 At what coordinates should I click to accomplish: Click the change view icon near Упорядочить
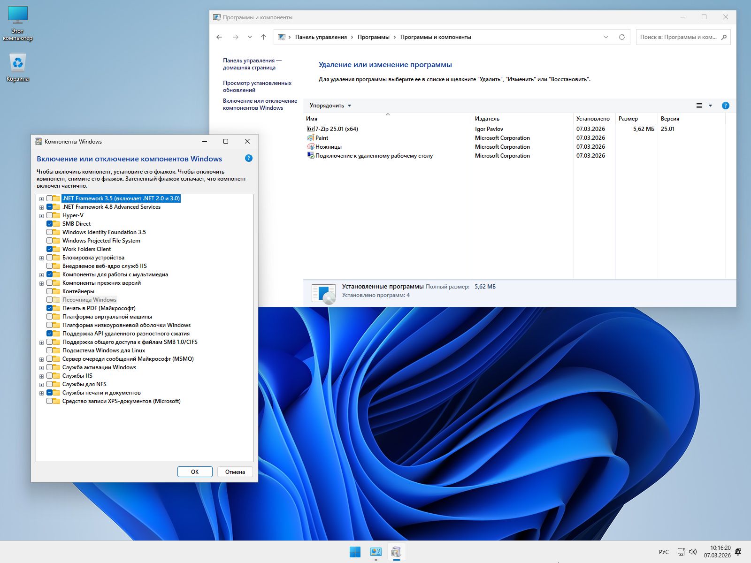[699, 106]
